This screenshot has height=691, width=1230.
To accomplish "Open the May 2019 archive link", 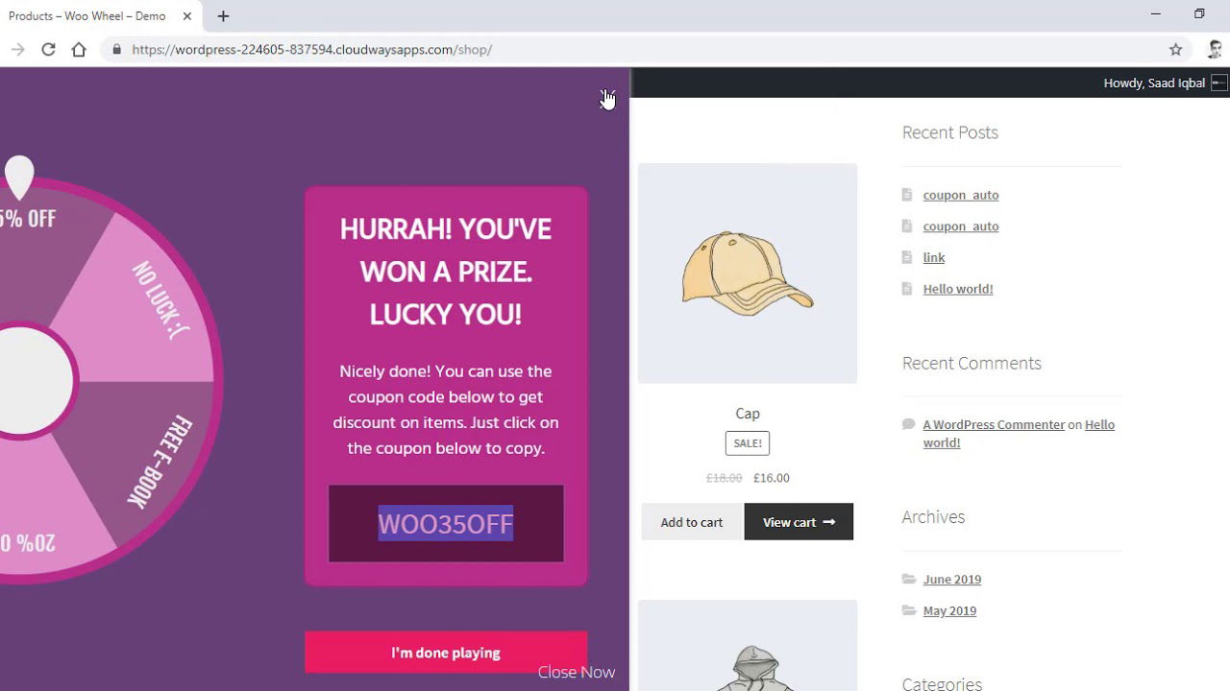I will 948,610.
